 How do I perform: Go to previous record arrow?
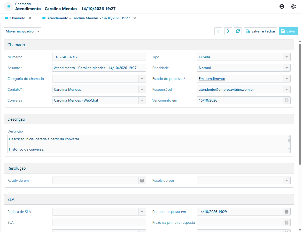click(x=218, y=31)
